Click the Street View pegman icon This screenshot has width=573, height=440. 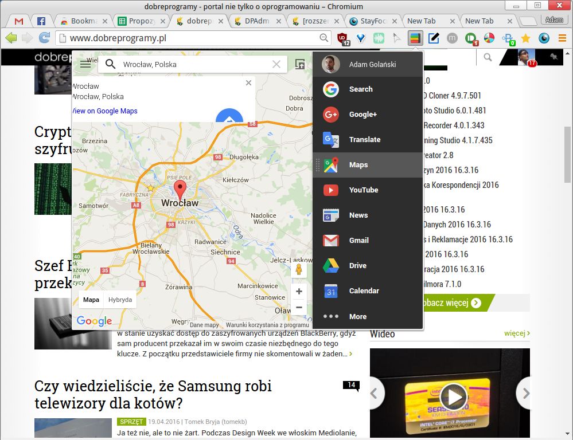(x=299, y=269)
